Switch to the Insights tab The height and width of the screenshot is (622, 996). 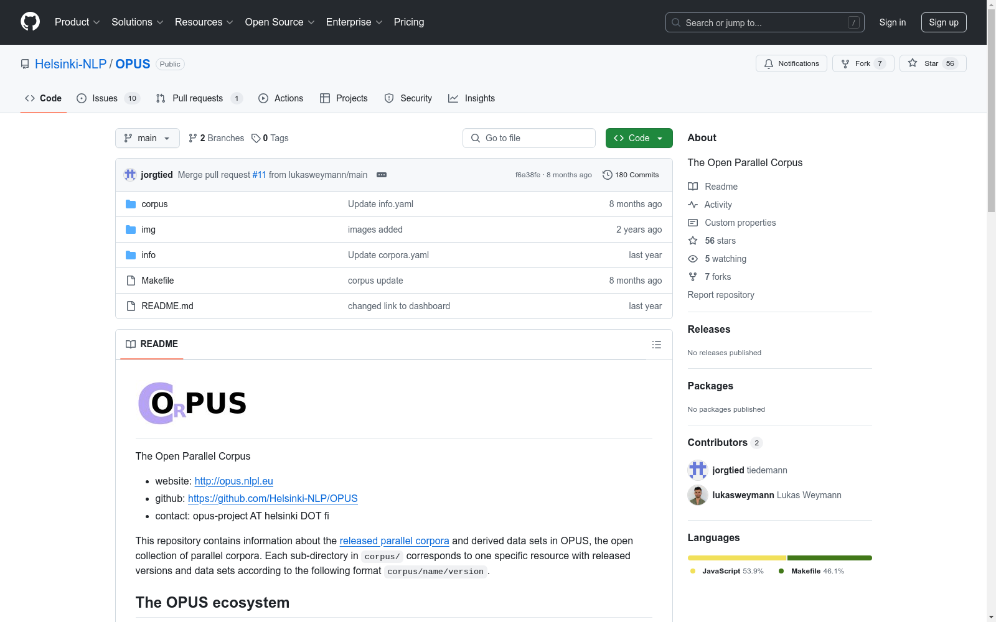472,98
